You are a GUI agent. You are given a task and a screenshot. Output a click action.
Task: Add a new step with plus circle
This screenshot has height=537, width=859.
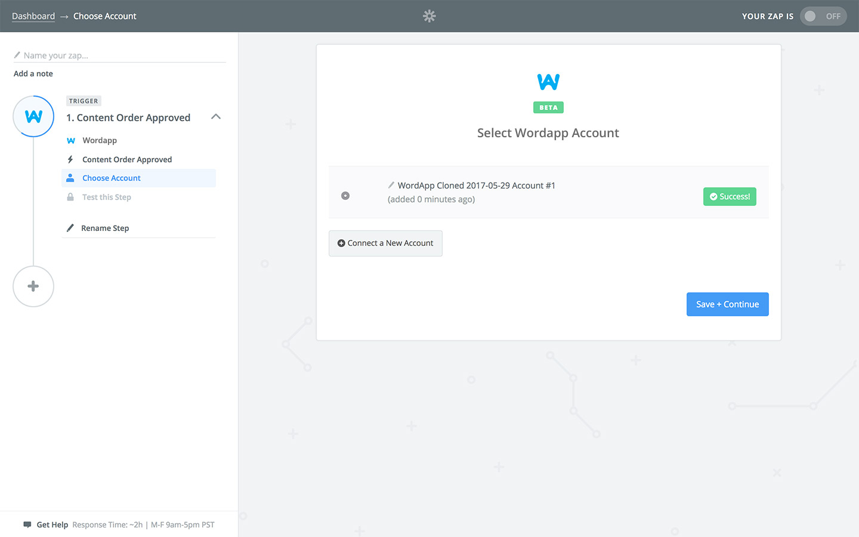[33, 286]
